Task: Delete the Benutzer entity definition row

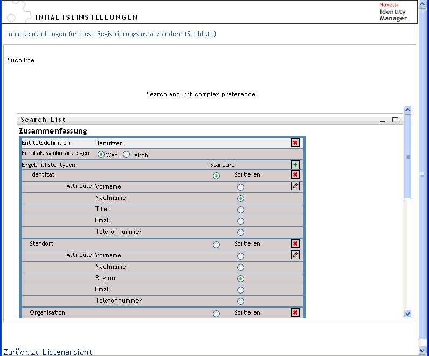Action: coord(295,143)
